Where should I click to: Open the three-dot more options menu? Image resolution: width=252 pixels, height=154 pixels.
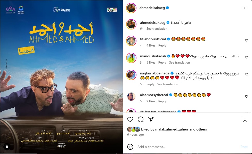245,8
